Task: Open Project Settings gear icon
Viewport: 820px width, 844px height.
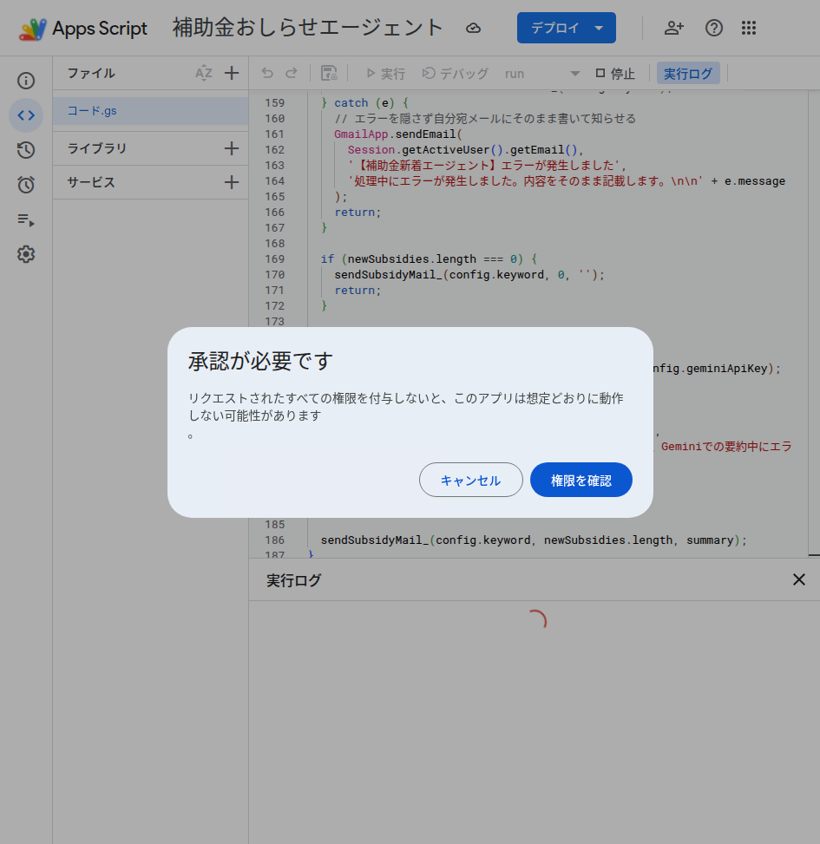Action: (26, 254)
